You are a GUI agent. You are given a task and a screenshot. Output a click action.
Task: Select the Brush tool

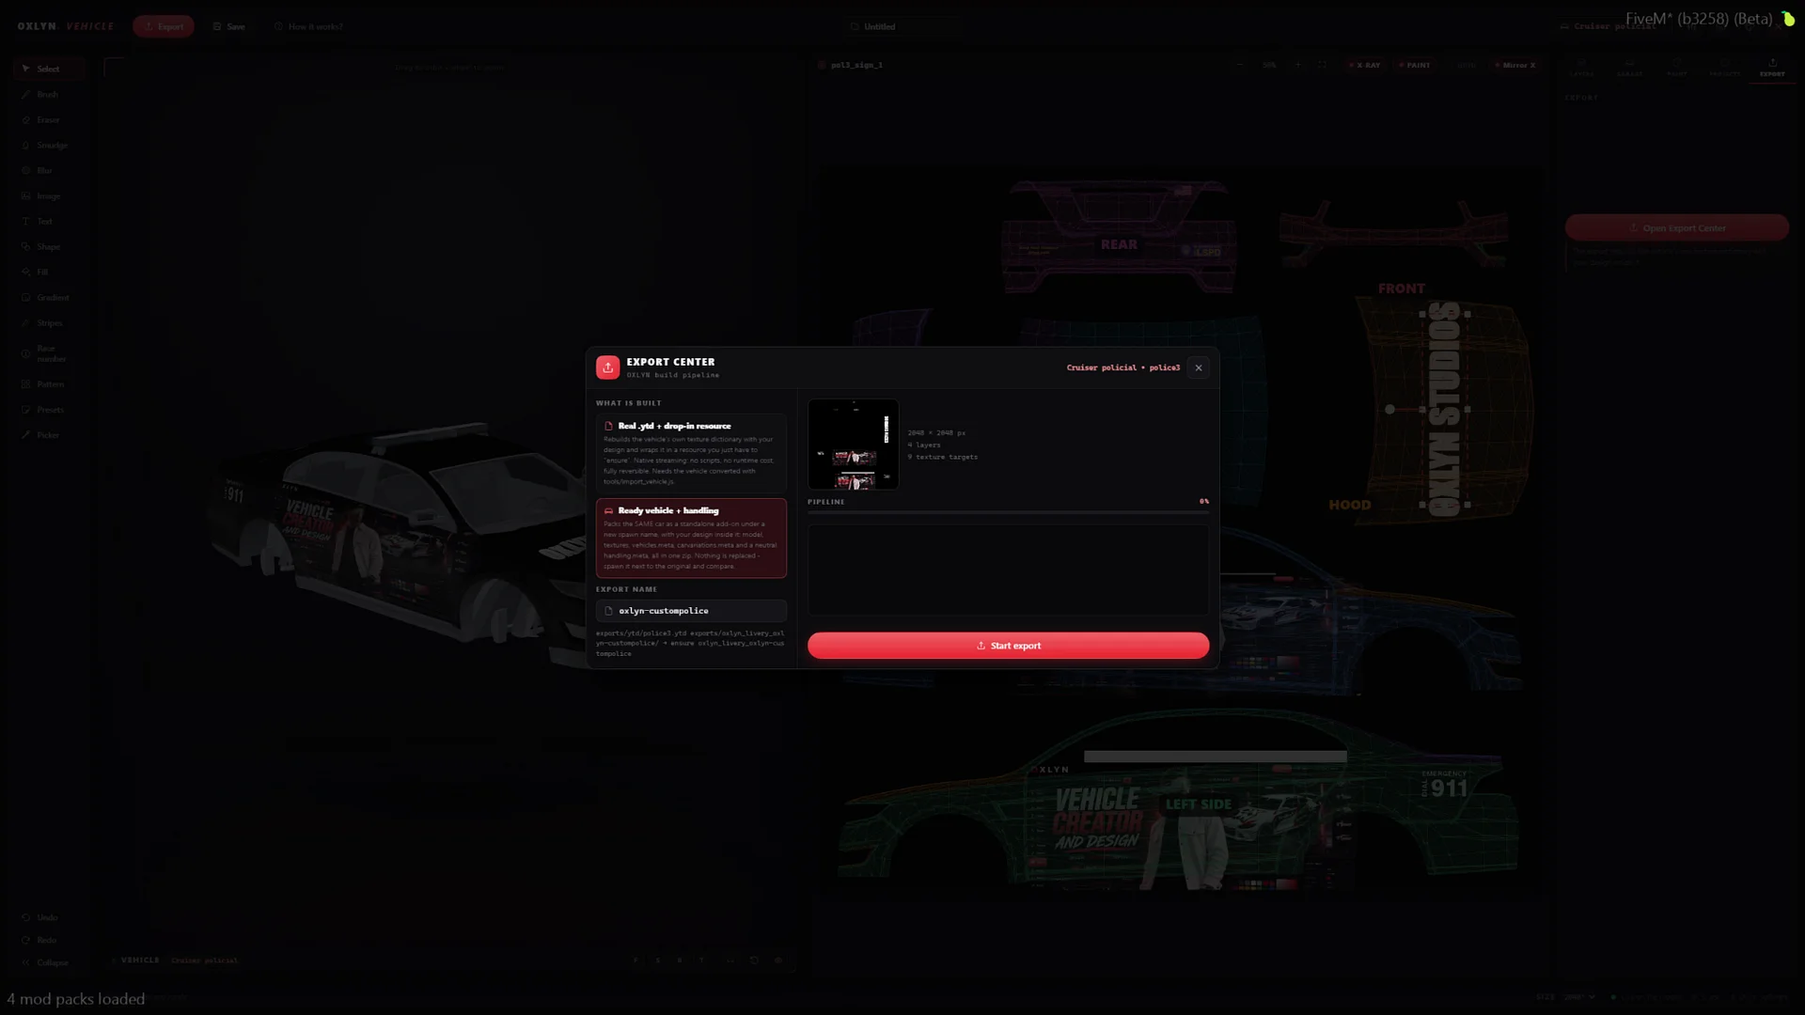(49, 94)
